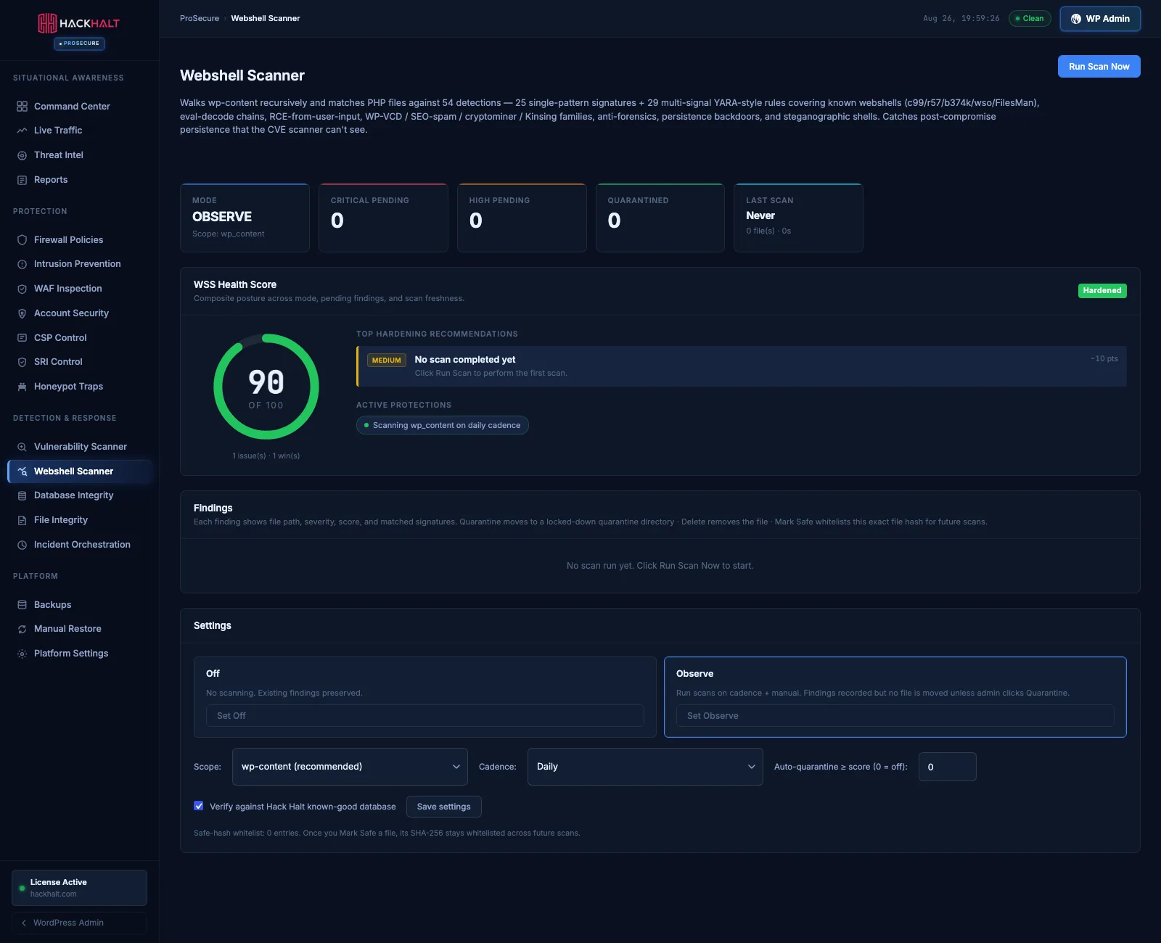
Task: Click the Clean status badge
Action: [1030, 19]
